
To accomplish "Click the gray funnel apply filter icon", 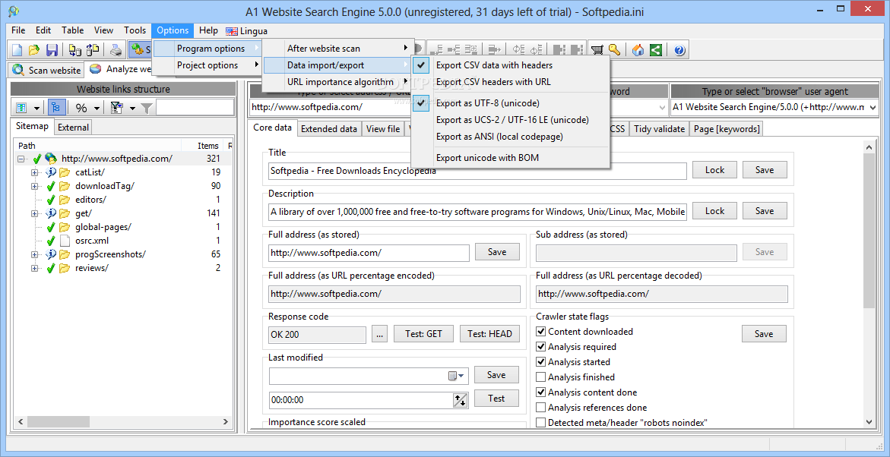I will [147, 108].
